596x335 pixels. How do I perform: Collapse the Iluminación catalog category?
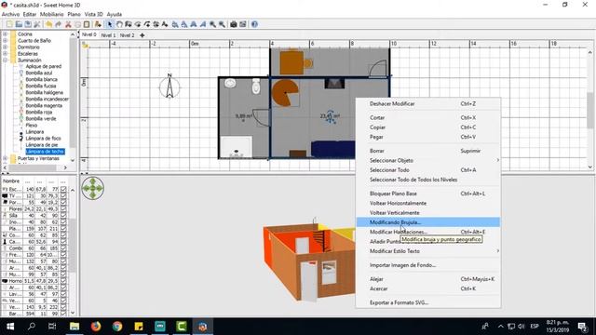click(6, 60)
